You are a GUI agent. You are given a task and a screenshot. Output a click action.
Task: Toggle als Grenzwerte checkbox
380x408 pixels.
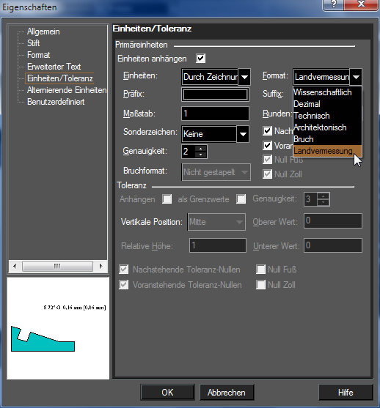coord(241,199)
